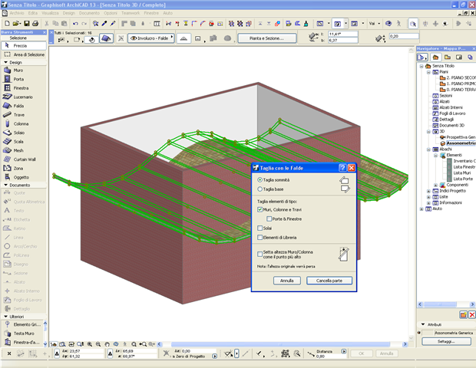The width and height of the screenshot is (476, 368).
Task: Click the New document icon
Action: pos(7,23)
